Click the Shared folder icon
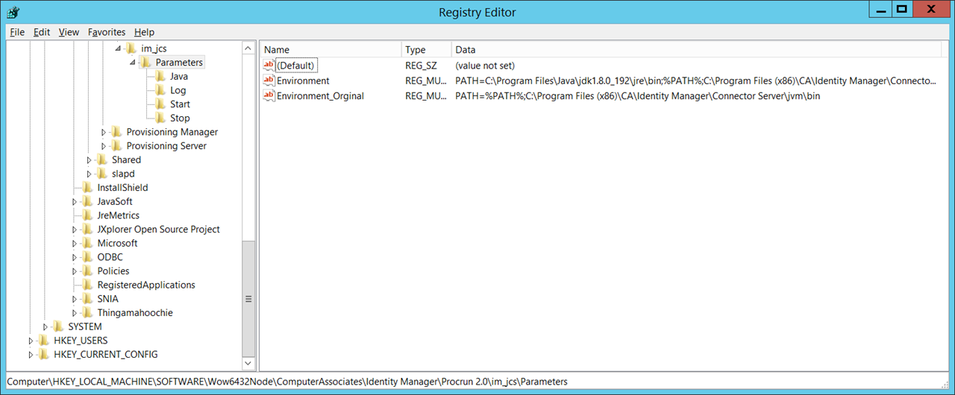The width and height of the screenshot is (955, 395). [101, 159]
